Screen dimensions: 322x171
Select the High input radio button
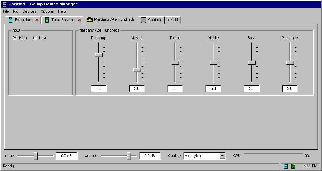click(15, 38)
